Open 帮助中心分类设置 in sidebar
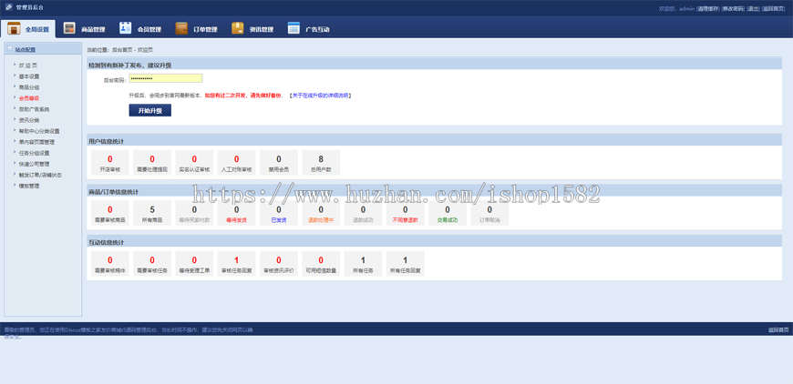Viewport: 793px width, 384px height. click(x=39, y=131)
